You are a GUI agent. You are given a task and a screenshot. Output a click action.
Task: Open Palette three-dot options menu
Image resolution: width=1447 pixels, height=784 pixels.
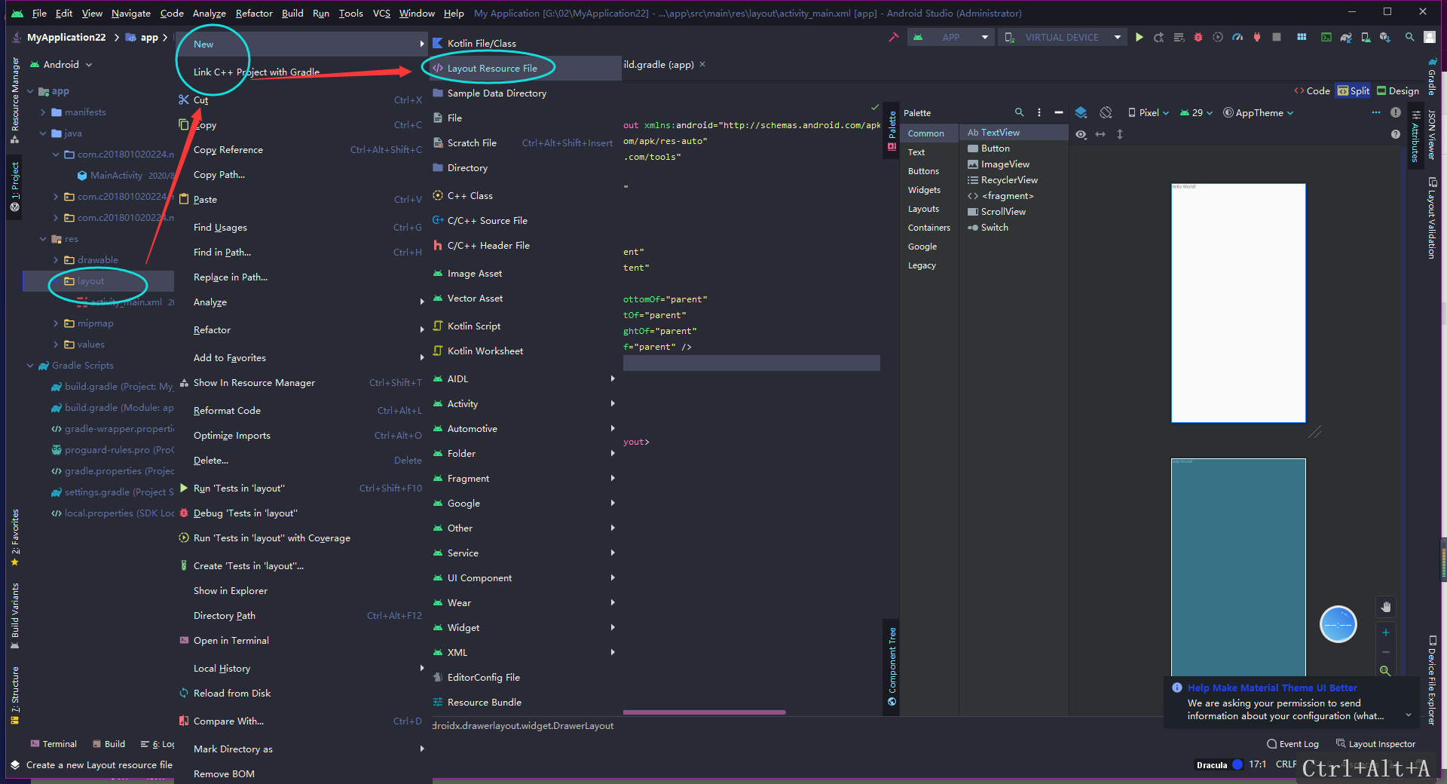coord(1039,112)
